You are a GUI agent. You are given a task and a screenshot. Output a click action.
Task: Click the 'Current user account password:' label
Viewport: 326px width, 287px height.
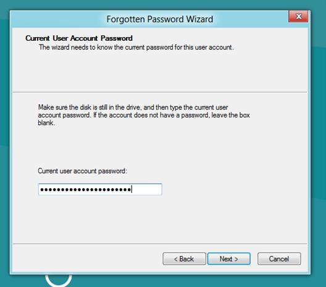pos(82,171)
